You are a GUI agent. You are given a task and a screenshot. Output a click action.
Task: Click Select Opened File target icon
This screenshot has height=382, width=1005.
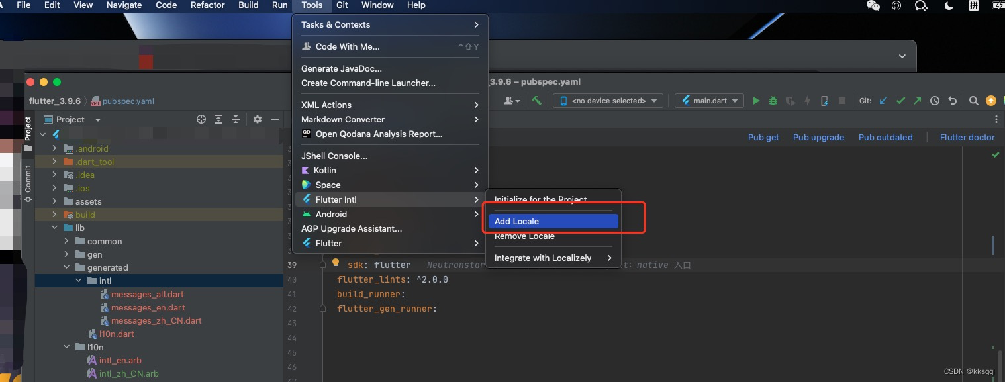point(201,119)
